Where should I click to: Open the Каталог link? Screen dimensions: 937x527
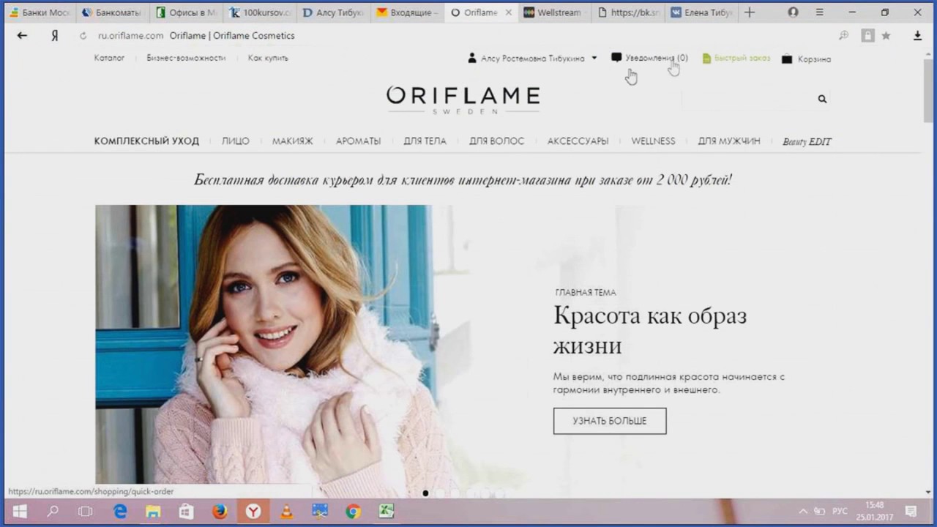click(109, 58)
